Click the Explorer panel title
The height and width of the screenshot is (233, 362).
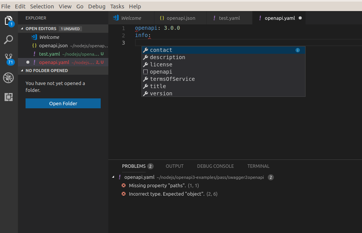(x=36, y=18)
